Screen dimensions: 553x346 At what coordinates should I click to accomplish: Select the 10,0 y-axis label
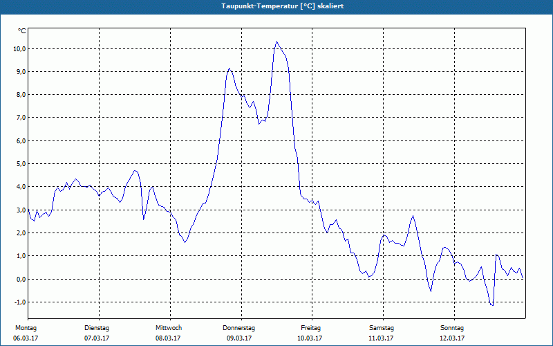pos(19,48)
